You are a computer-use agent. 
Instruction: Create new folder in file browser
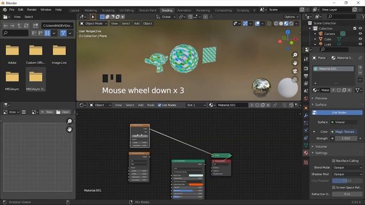point(35,26)
